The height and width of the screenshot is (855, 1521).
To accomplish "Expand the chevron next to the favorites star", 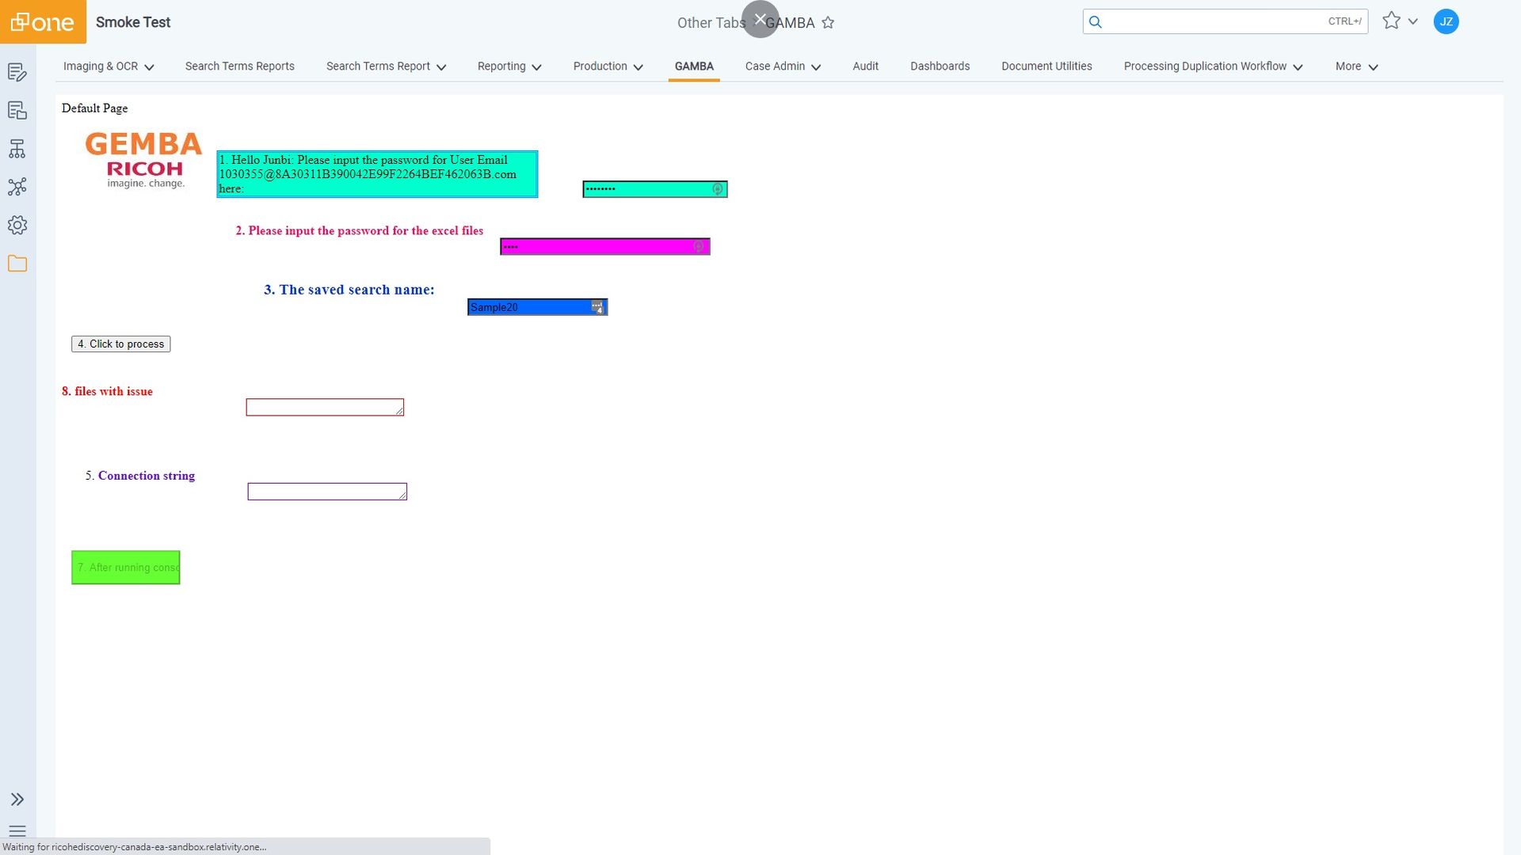I will 1413,21.
